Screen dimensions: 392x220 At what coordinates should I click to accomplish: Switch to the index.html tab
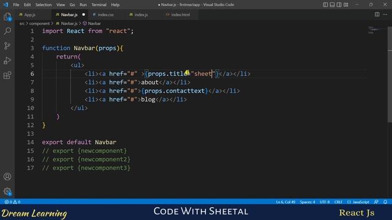tap(181, 15)
